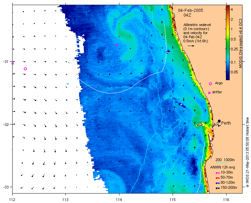Click the magenta Argo circle in the legend
Image resolution: width=251 pixels, height=203 pixels.
click(x=211, y=84)
